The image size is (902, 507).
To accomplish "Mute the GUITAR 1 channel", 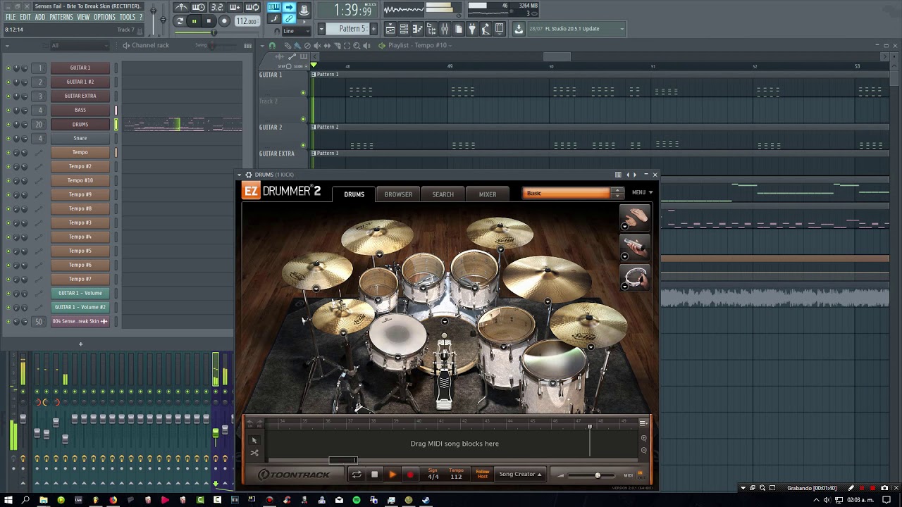I will click(x=8, y=68).
